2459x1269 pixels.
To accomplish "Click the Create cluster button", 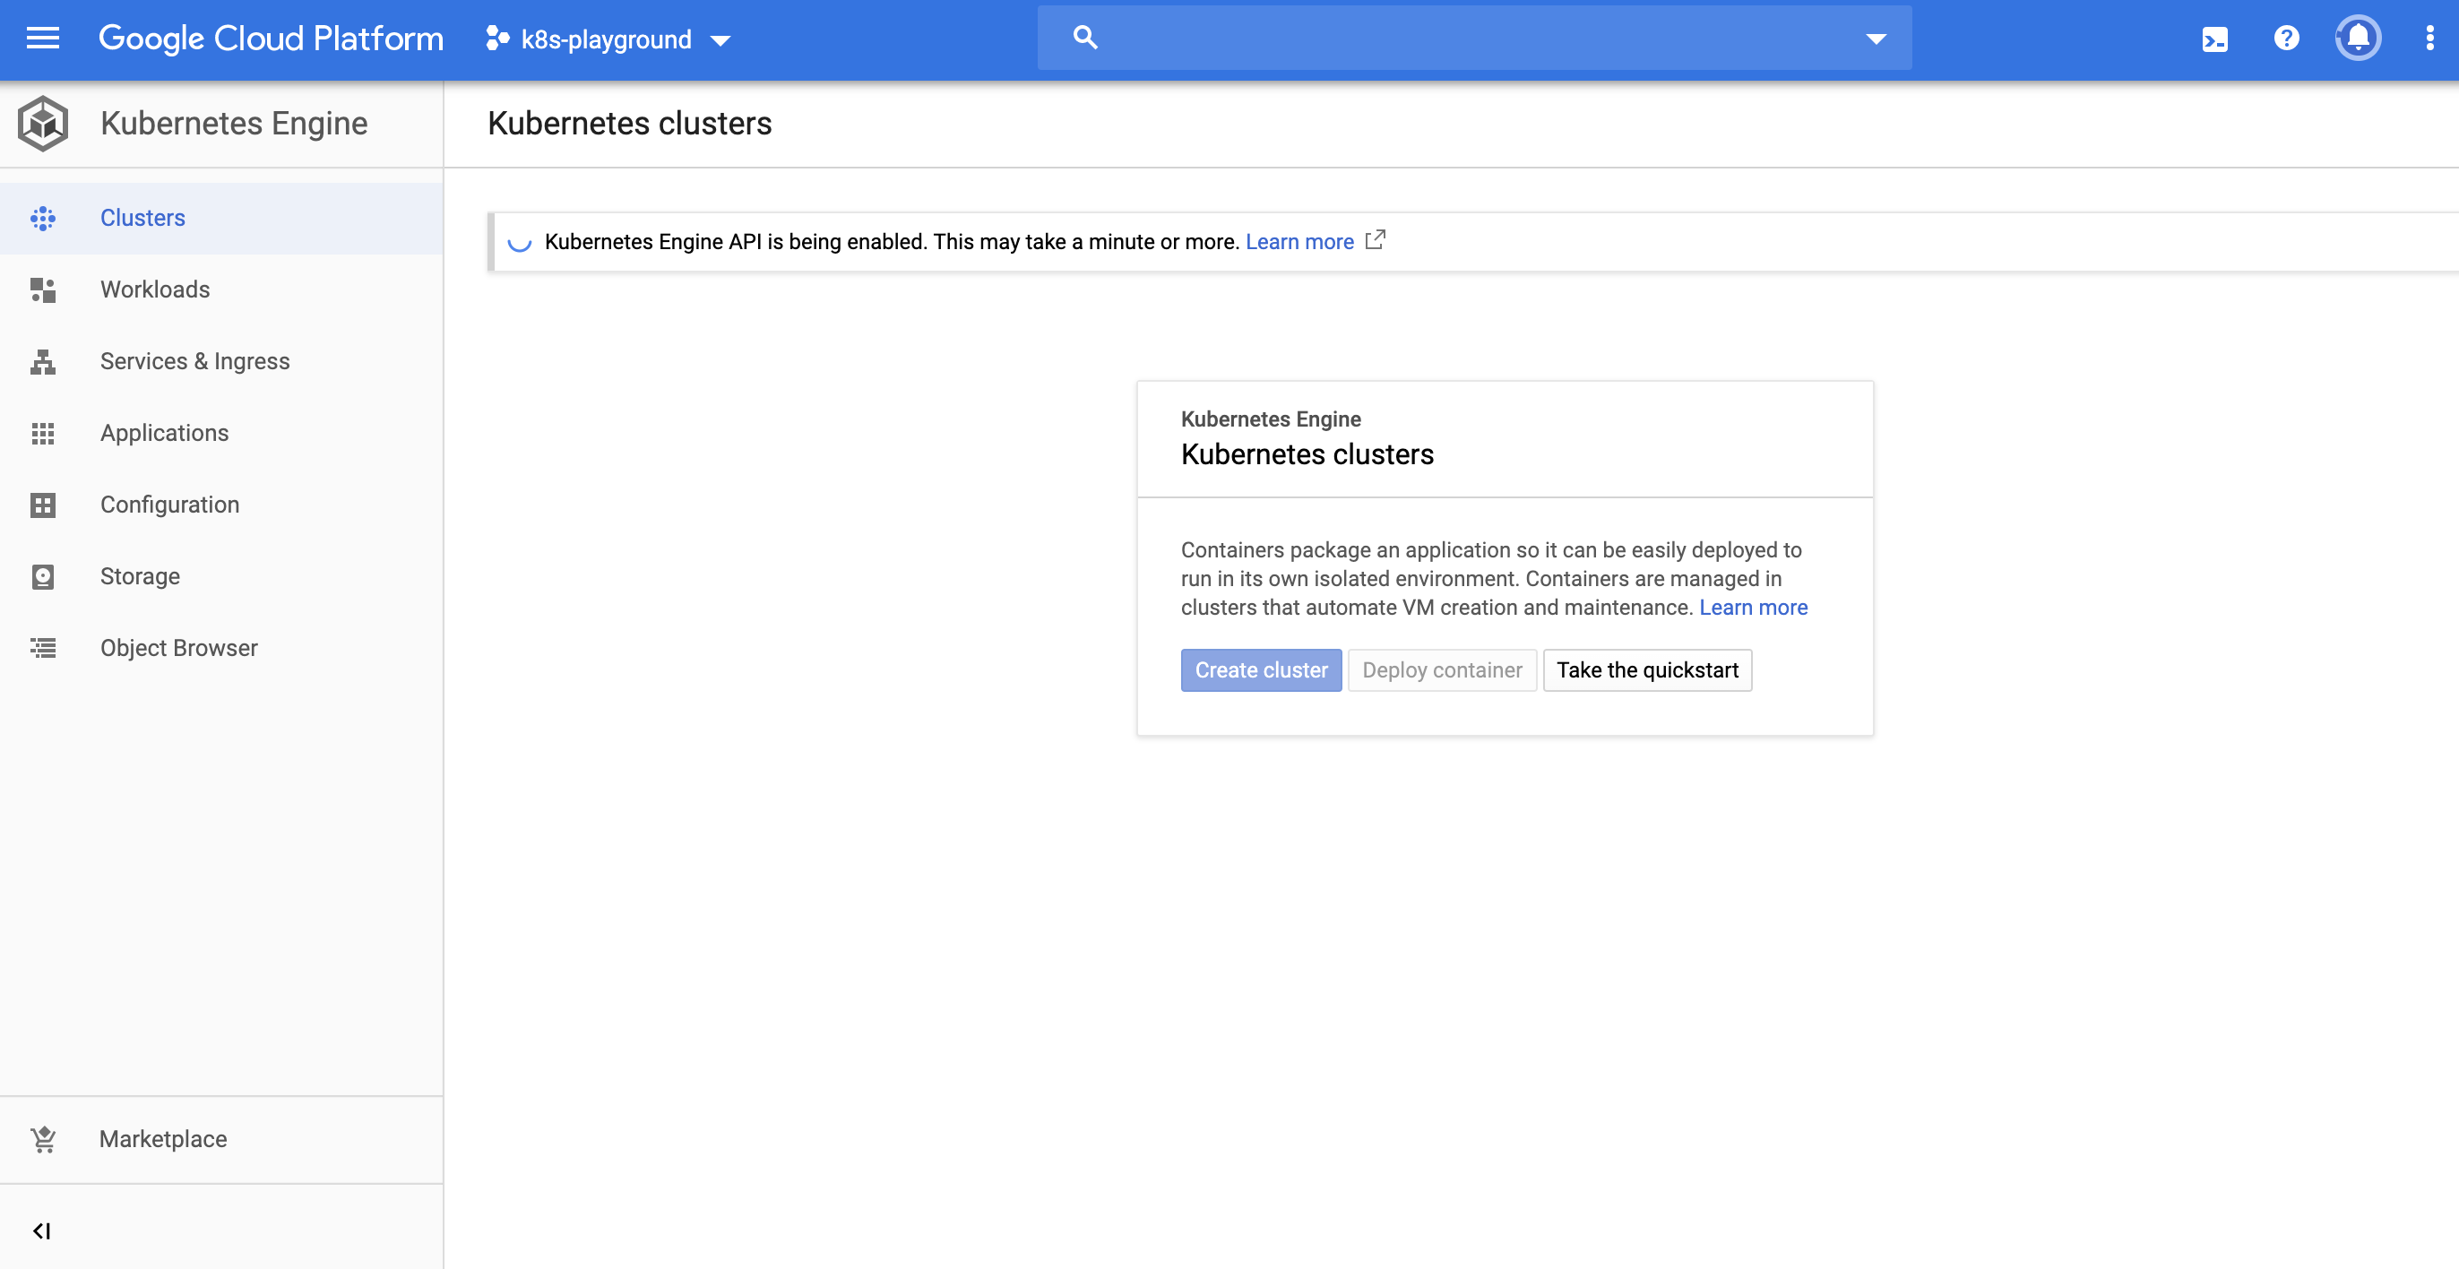I will tap(1261, 669).
